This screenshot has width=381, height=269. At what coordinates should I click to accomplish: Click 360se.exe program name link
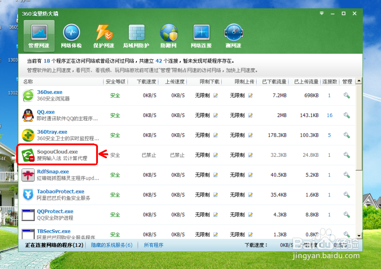(50, 92)
